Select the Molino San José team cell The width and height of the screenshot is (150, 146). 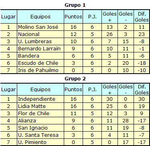coord(41,27)
